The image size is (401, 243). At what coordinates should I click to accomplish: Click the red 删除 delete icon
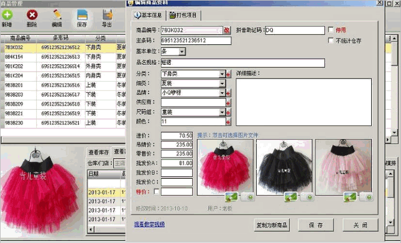tap(32, 14)
